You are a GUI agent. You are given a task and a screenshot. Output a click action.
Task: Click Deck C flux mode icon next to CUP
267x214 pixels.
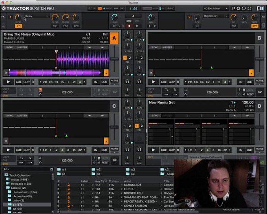pos(33,150)
